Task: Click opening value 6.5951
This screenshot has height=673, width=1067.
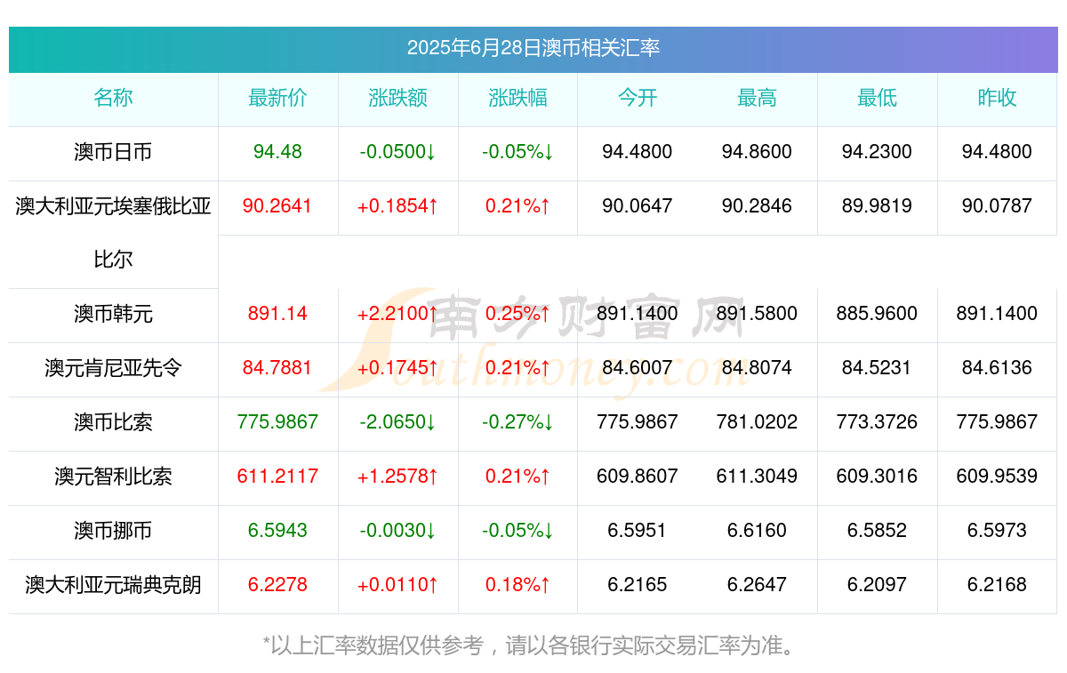Action: (638, 531)
